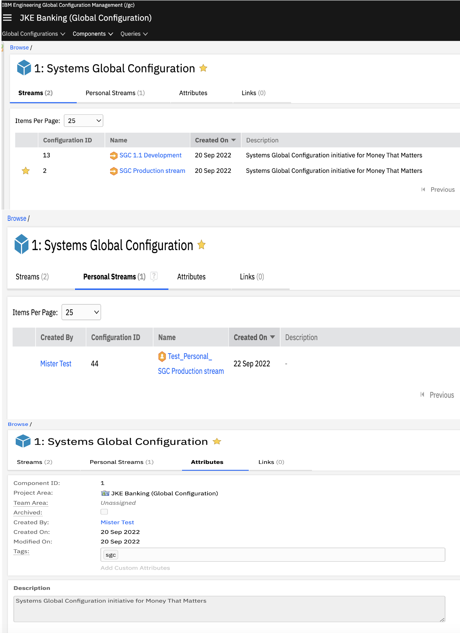The image size is (460, 633).
Task: Open Mister Test in Created By column
Action: pyautogui.click(x=56, y=364)
